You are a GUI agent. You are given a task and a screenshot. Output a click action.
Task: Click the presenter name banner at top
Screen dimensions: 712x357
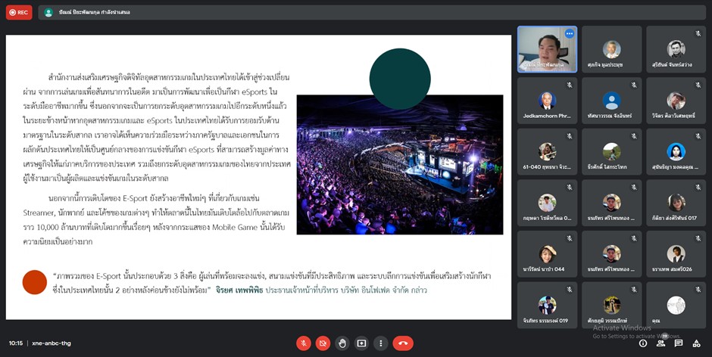(87, 13)
